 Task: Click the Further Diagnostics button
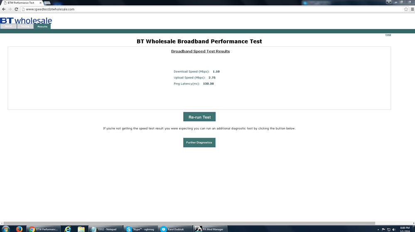coord(199,143)
